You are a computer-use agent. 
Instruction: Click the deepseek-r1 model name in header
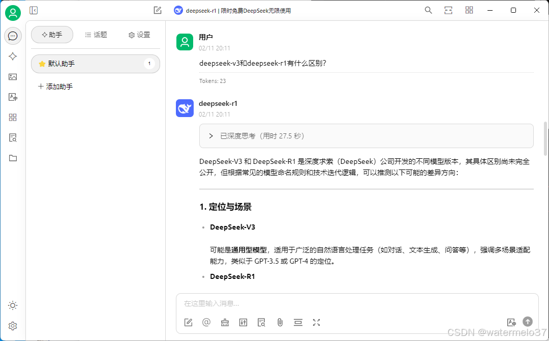click(238, 11)
